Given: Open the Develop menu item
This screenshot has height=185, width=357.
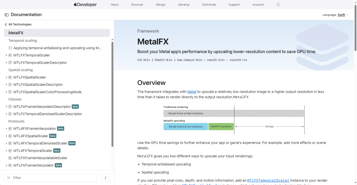Looking at the screenshot, I should [x=184, y=5].
